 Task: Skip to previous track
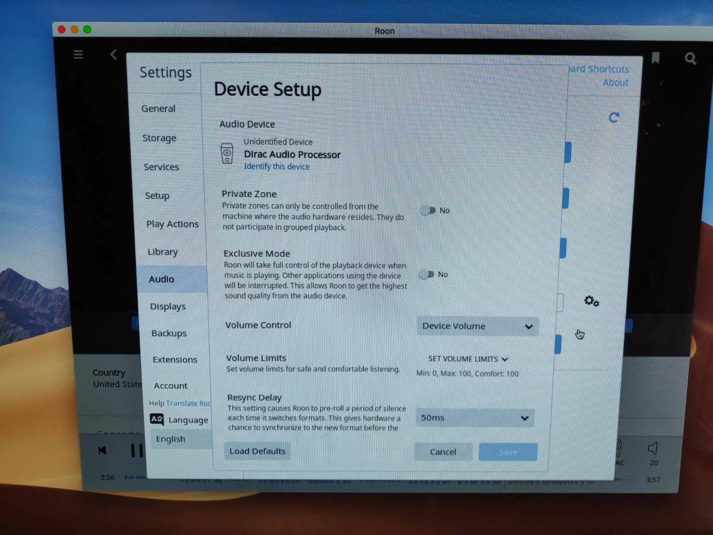[x=102, y=450]
